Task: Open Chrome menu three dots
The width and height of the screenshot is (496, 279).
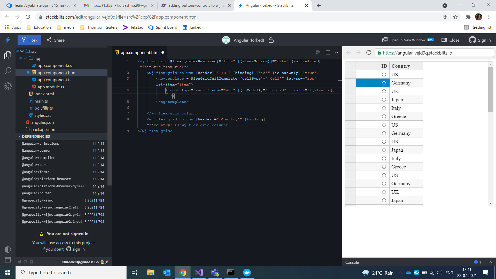Action: [x=489, y=17]
